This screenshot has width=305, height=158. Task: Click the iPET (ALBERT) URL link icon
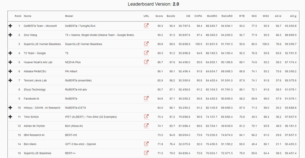[146, 117]
